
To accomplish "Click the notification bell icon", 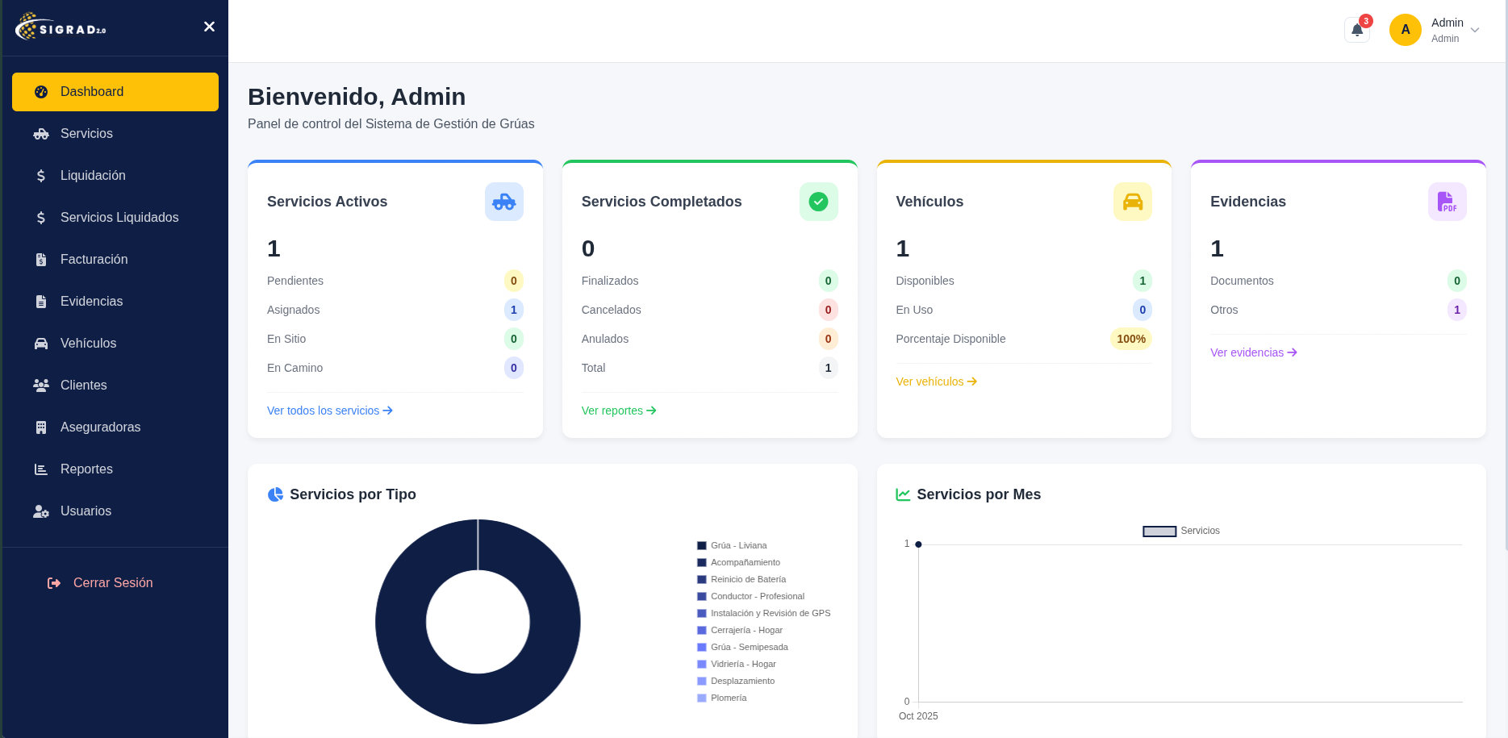I will 1356,29.
